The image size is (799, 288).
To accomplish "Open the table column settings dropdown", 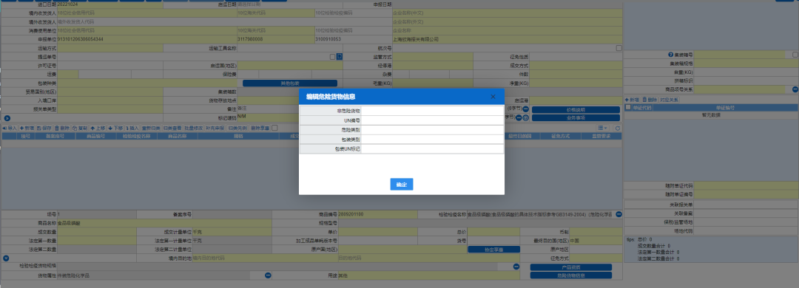I will pos(603,128).
